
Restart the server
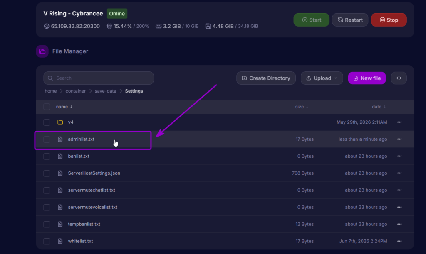tap(350, 20)
